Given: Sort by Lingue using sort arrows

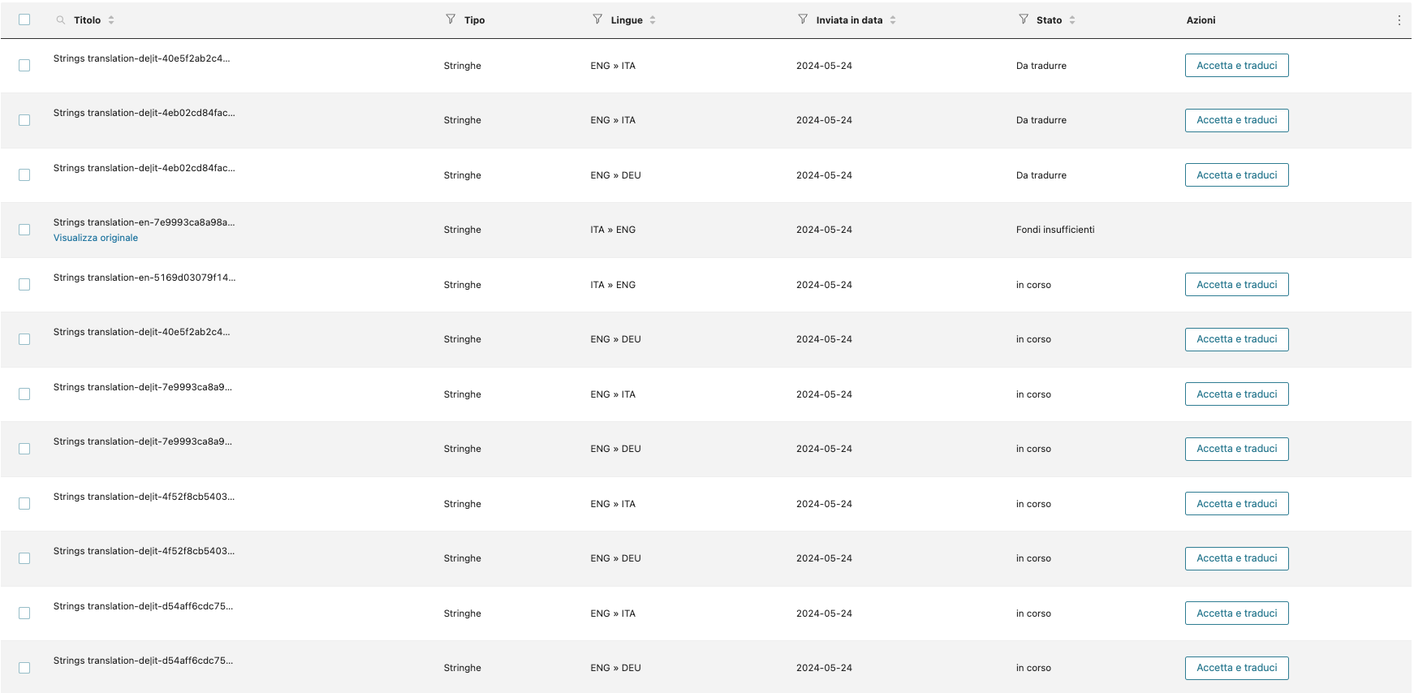Looking at the screenshot, I should pyautogui.click(x=653, y=20).
